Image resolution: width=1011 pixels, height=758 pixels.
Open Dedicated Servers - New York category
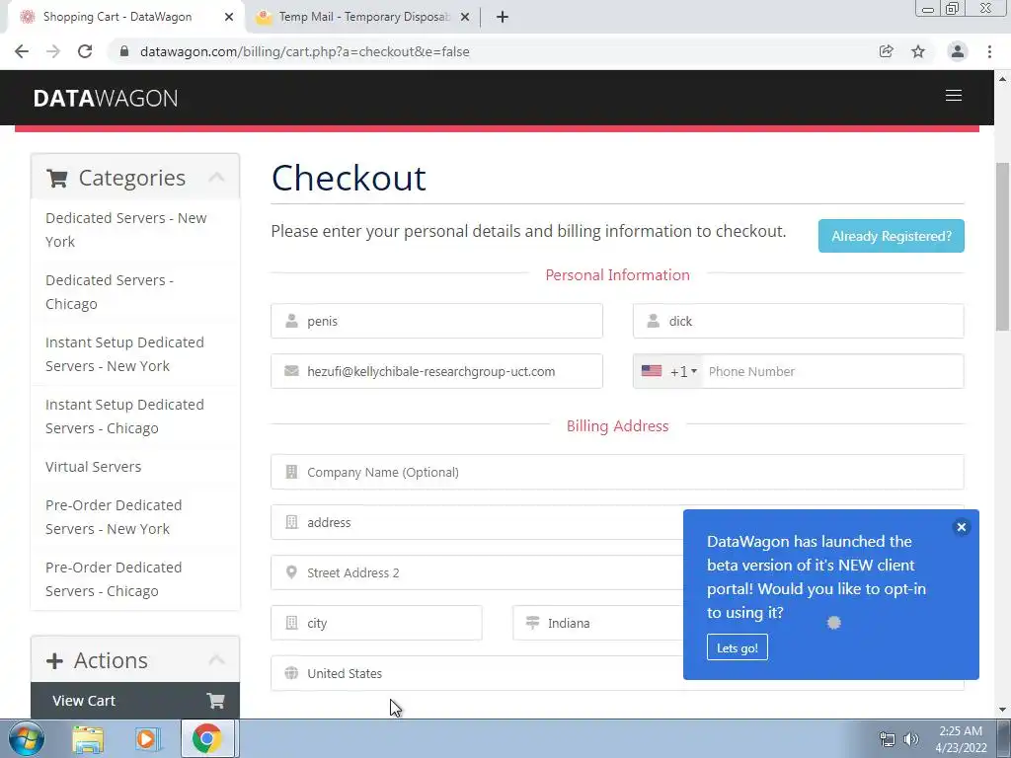(x=134, y=229)
